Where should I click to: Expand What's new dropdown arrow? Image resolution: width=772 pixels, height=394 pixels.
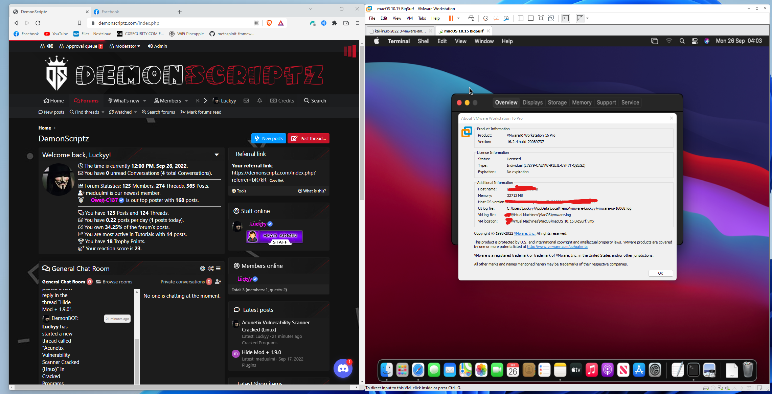click(144, 100)
